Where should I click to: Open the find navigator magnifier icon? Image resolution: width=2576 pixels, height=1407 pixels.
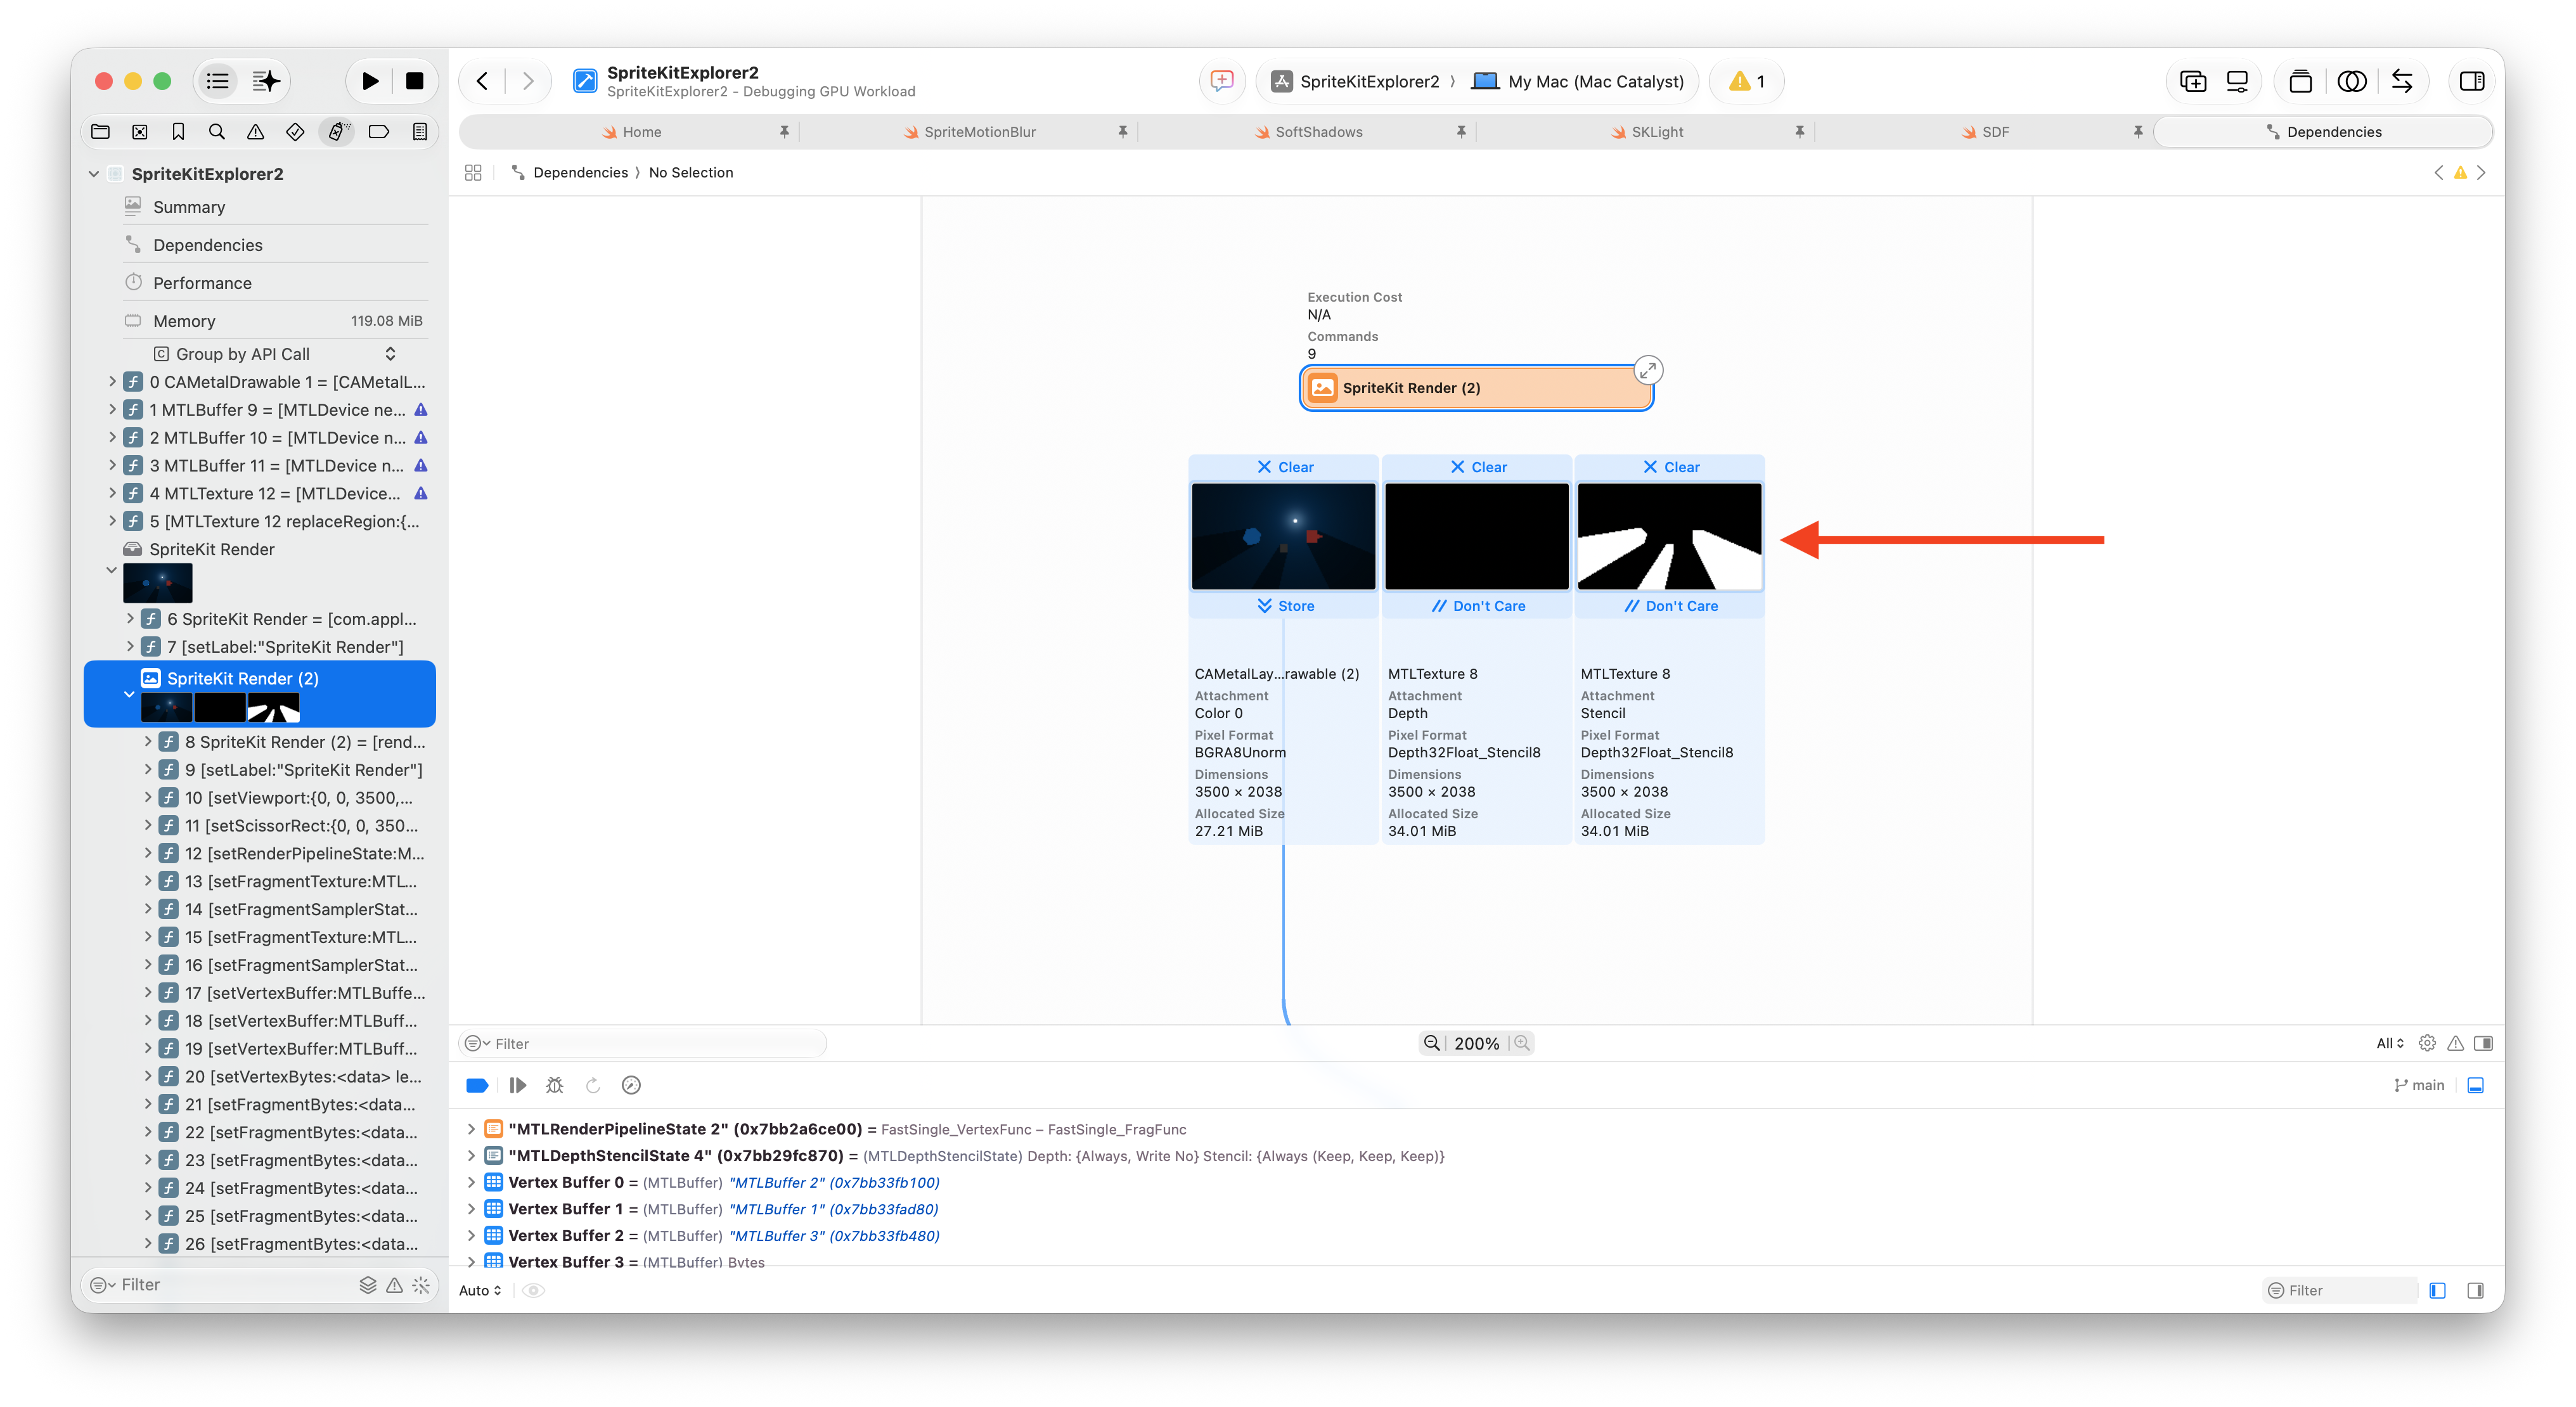[216, 131]
